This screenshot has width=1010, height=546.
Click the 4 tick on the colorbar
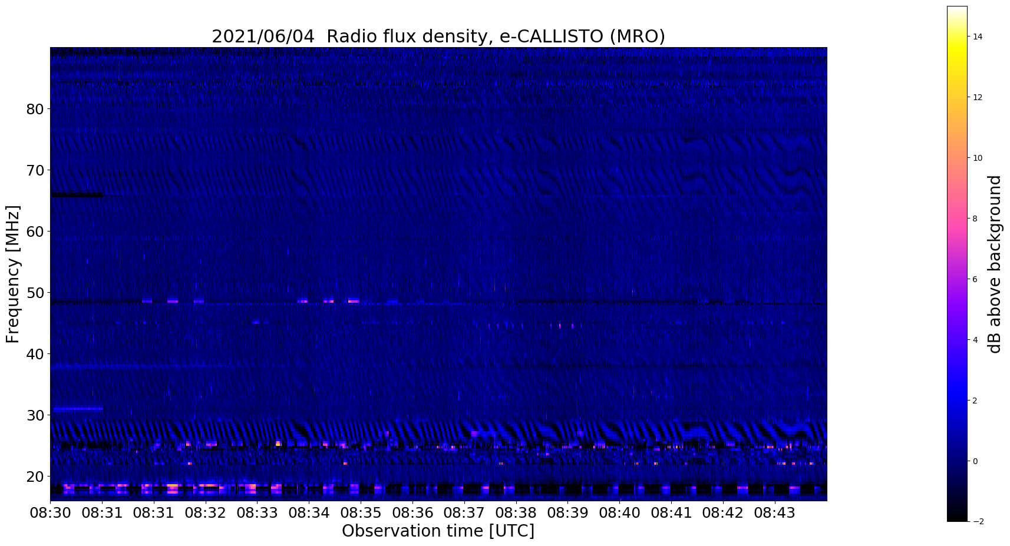(x=975, y=340)
